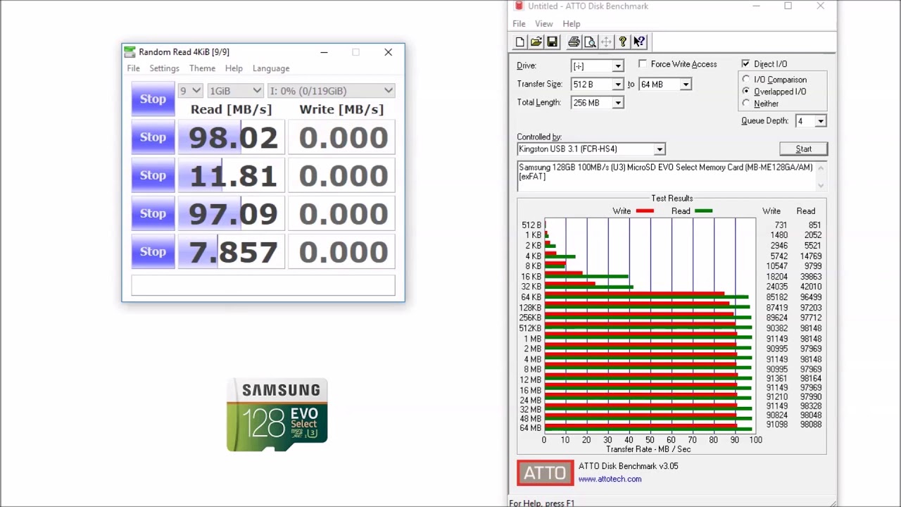901x507 pixels.
Task: Click the CrystalDiskMark title bar icon
Action: point(130,52)
